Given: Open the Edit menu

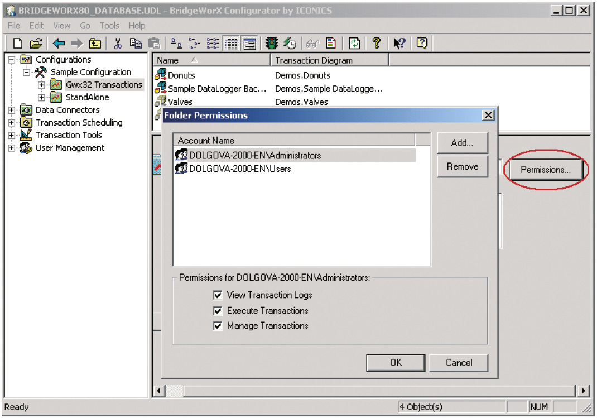Looking at the screenshot, I should coord(36,26).
